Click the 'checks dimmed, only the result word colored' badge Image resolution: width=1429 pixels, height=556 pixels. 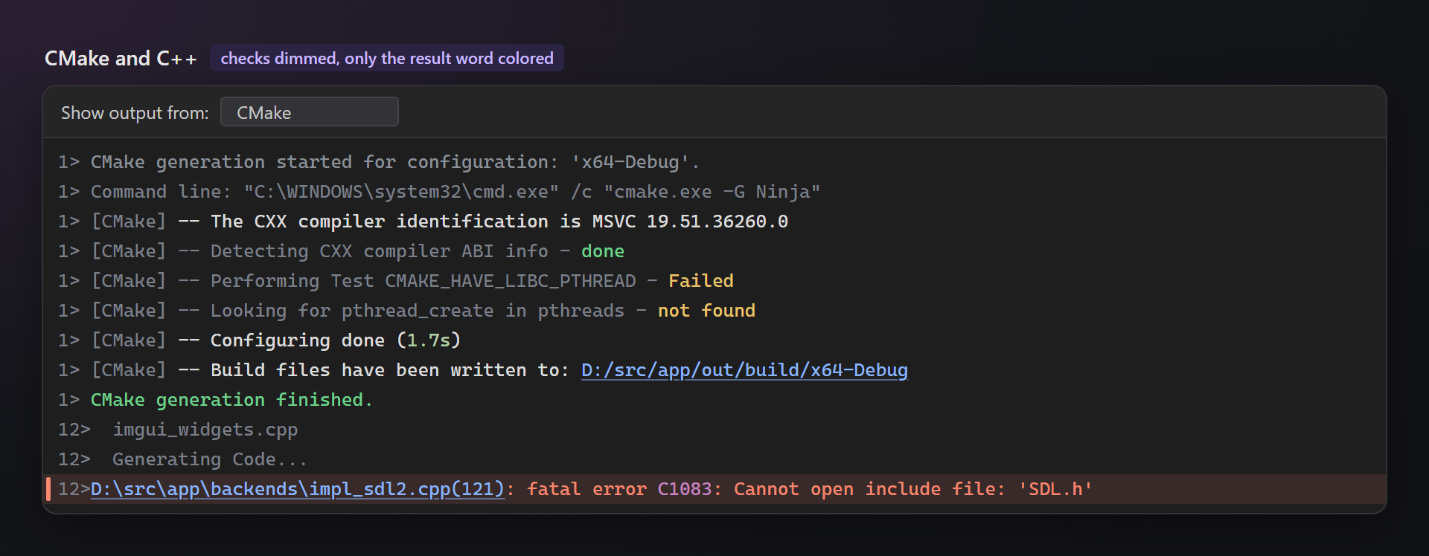[387, 58]
